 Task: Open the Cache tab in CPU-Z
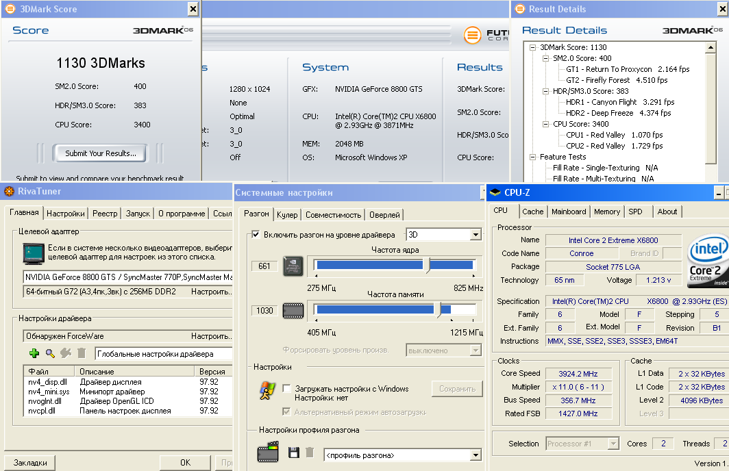coord(533,212)
